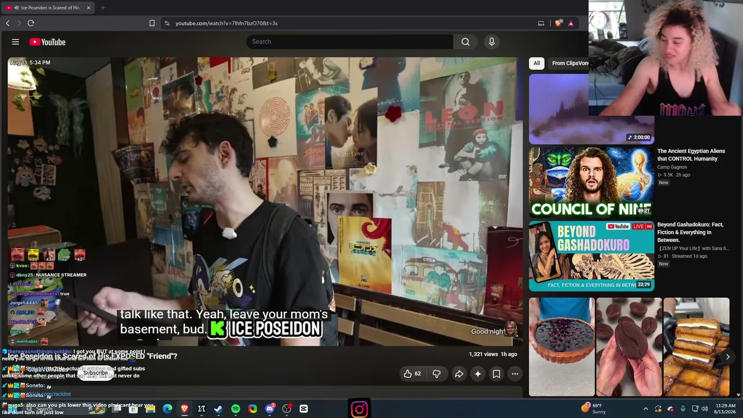Save the video to a playlist

click(x=496, y=374)
